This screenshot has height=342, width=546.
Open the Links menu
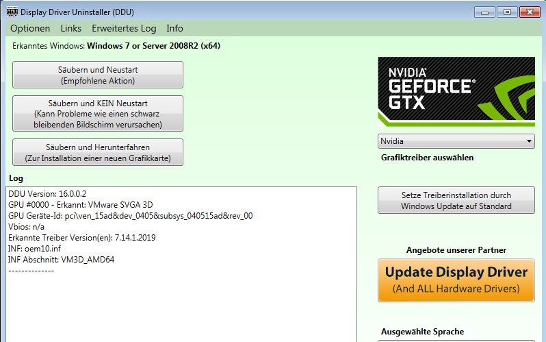pyautogui.click(x=70, y=28)
